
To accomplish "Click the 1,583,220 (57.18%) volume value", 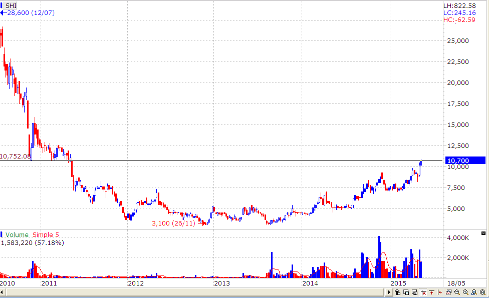I will click(x=33, y=242).
